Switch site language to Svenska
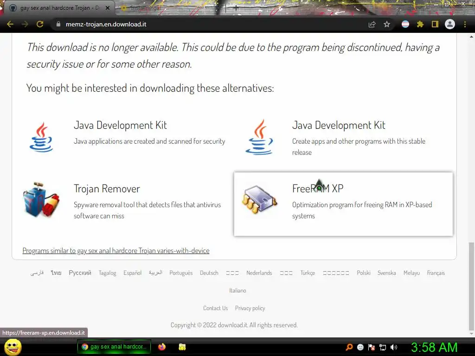Screen dimensions: 475x356 point(386,273)
